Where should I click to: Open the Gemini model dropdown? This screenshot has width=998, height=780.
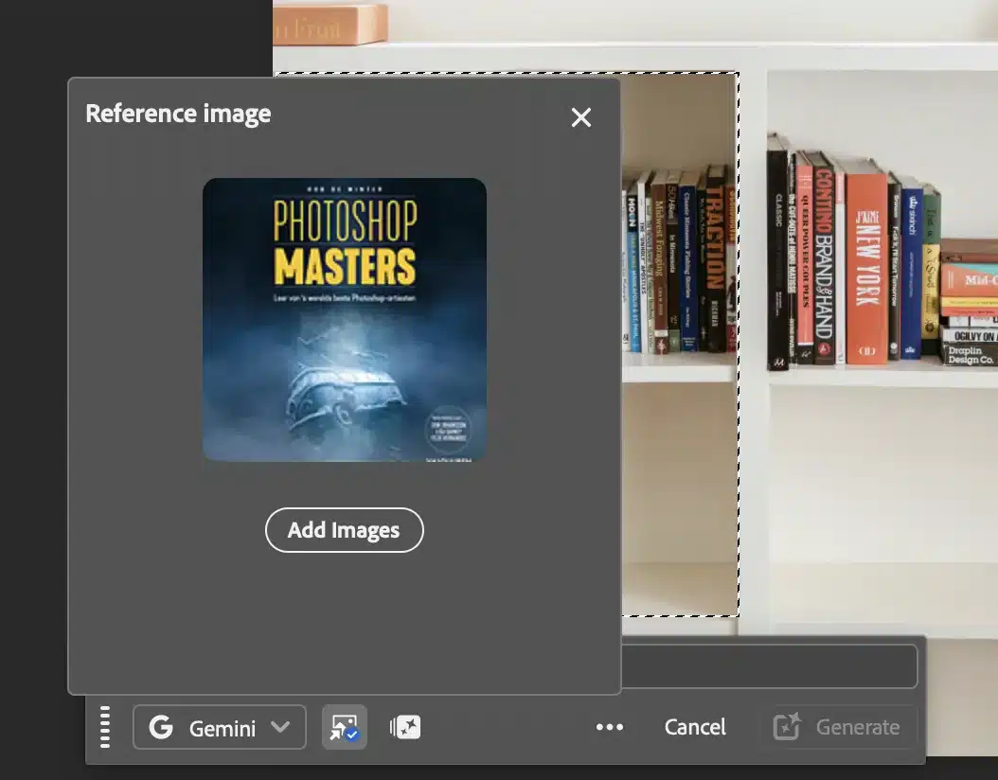(220, 727)
